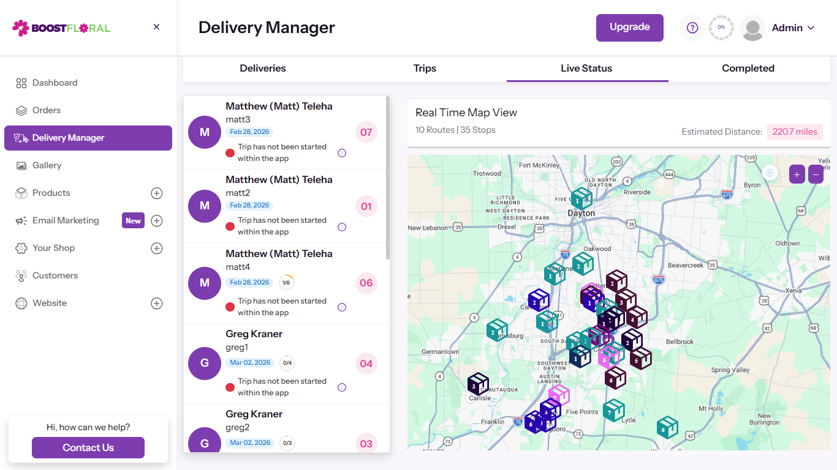Click the teal package marker 1 at Moraine
837x470 pixels.
pos(555,275)
